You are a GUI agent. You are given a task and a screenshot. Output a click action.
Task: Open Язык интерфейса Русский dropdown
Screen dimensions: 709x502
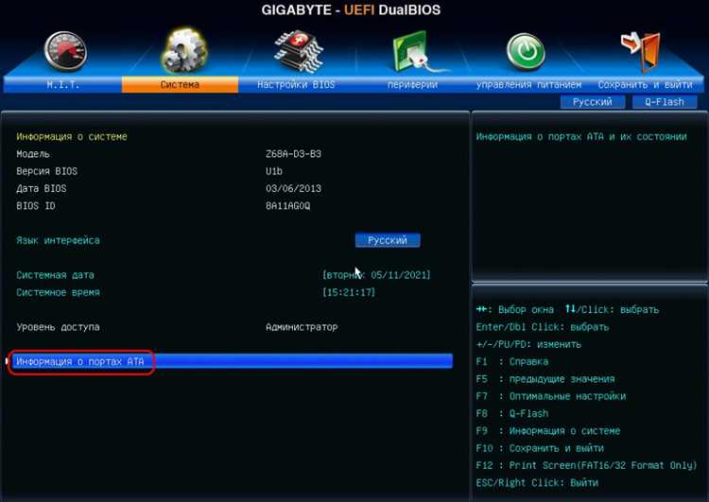click(x=388, y=240)
